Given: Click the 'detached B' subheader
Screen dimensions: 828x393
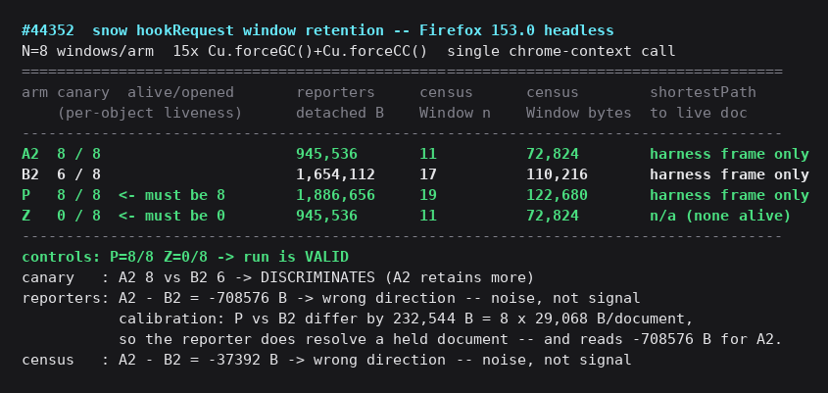Looking at the screenshot, I should point(340,113).
